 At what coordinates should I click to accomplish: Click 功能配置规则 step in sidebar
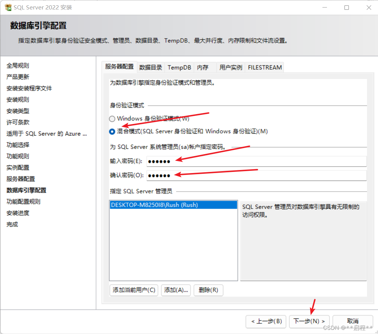point(23,202)
